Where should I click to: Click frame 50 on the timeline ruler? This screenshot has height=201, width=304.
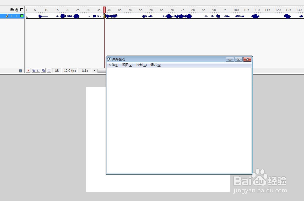[x=130, y=10]
